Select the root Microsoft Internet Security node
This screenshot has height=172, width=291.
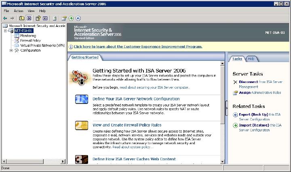37,26
